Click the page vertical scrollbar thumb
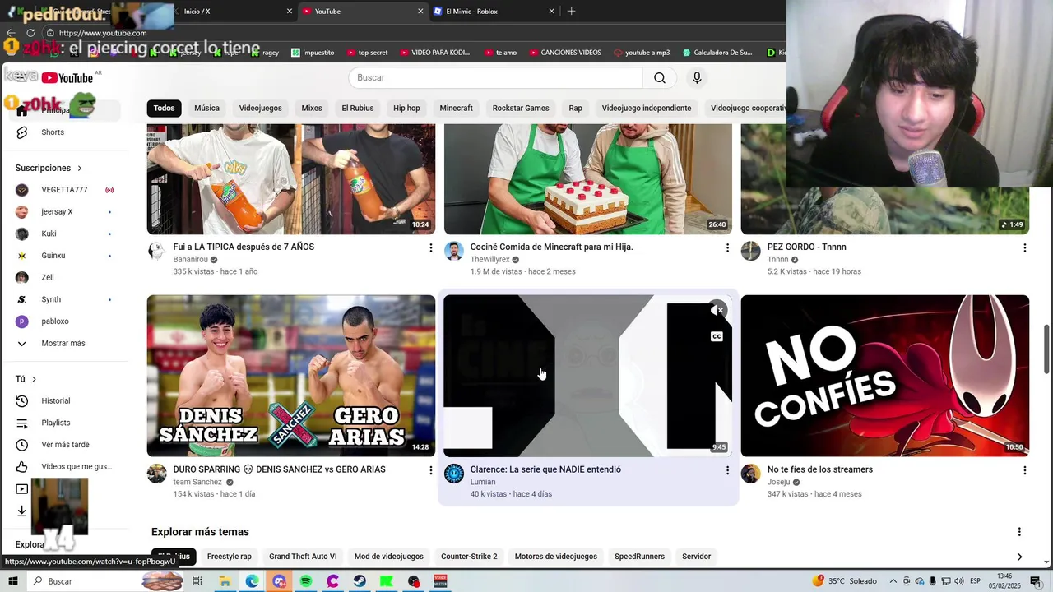 tap(1047, 349)
